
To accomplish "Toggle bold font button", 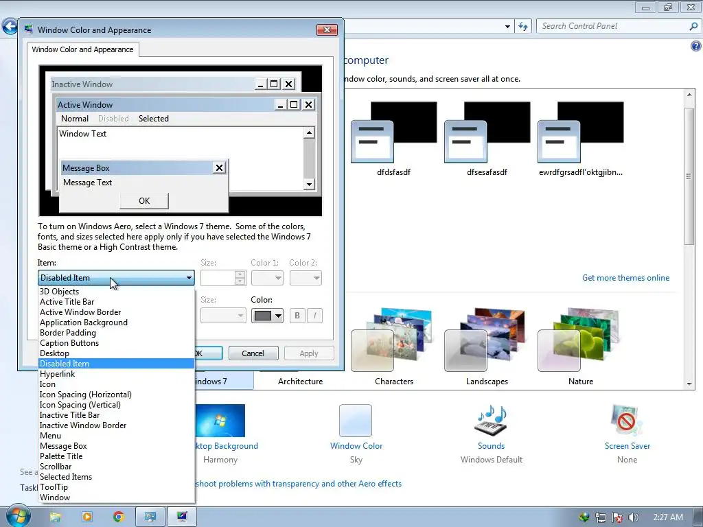I will pos(297,316).
